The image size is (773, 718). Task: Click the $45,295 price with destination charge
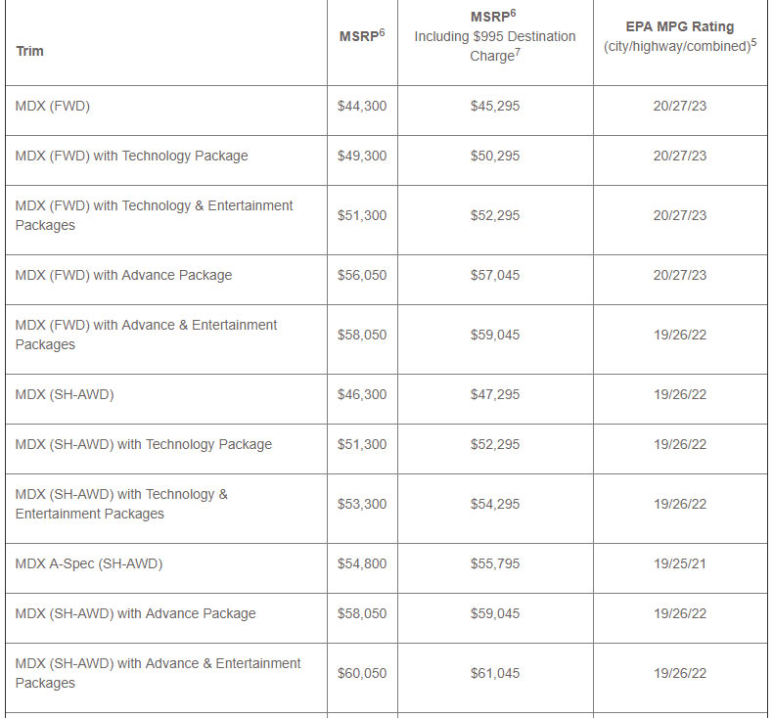495,106
